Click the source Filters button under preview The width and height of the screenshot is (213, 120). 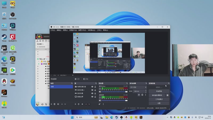[x=86, y=79]
